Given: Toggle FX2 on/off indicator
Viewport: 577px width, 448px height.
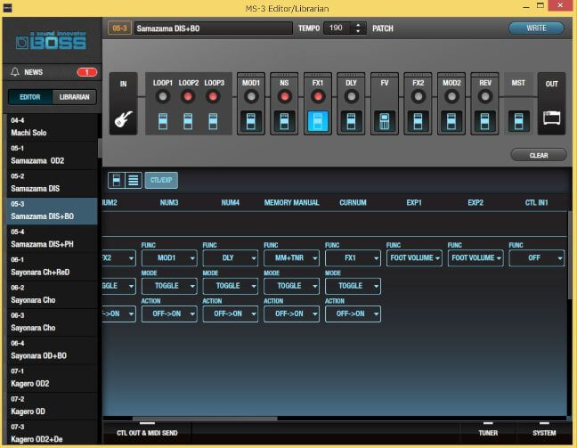Looking at the screenshot, I should (418, 97).
